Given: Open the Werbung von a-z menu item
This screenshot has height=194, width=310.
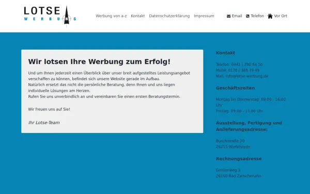Looking at the screenshot, I should [x=111, y=16].
